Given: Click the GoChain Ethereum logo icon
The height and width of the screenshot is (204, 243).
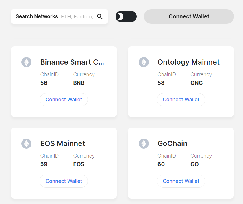Looking at the screenshot, I should click(144, 143).
